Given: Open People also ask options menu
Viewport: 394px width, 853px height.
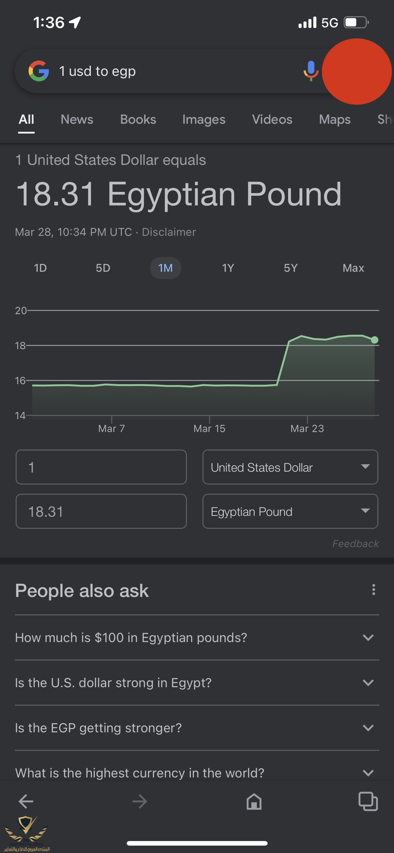Looking at the screenshot, I should (373, 590).
